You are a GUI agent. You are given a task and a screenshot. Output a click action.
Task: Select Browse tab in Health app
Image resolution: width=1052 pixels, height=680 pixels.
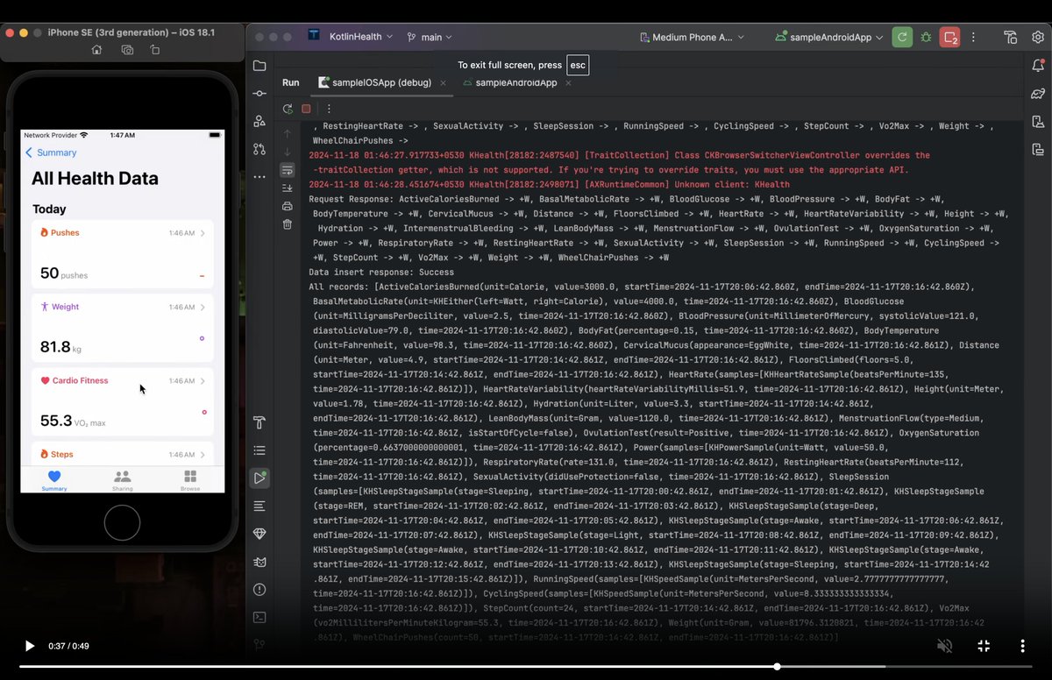[x=190, y=479]
